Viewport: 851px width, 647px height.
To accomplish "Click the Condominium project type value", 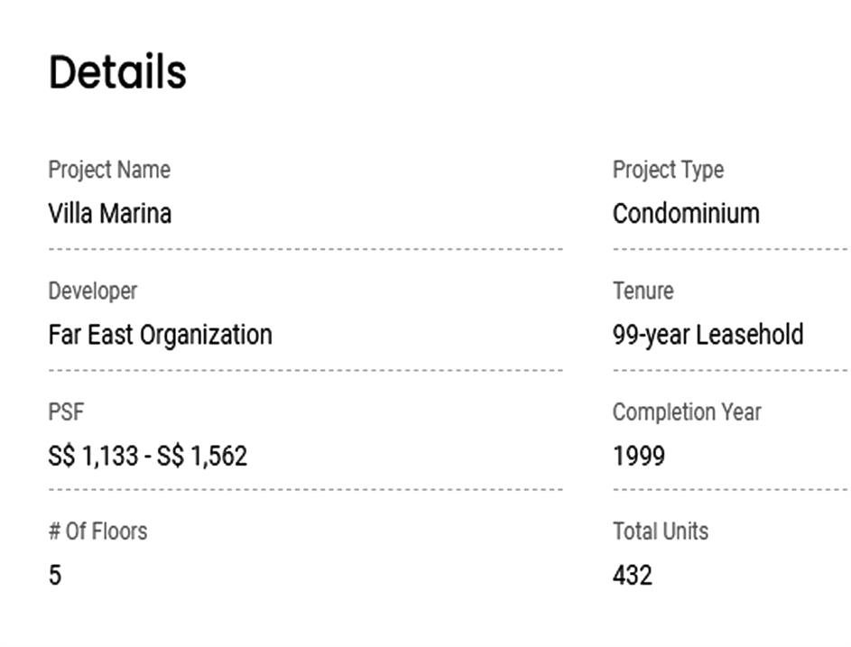I will pos(686,214).
